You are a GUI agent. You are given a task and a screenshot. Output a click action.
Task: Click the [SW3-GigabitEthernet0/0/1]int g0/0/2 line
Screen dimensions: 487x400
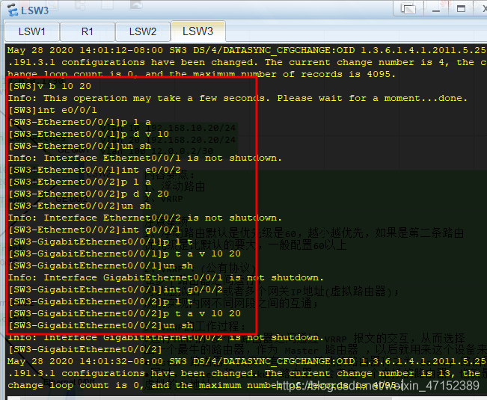tap(115, 290)
